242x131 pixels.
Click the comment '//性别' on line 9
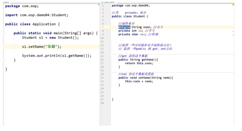153,34
